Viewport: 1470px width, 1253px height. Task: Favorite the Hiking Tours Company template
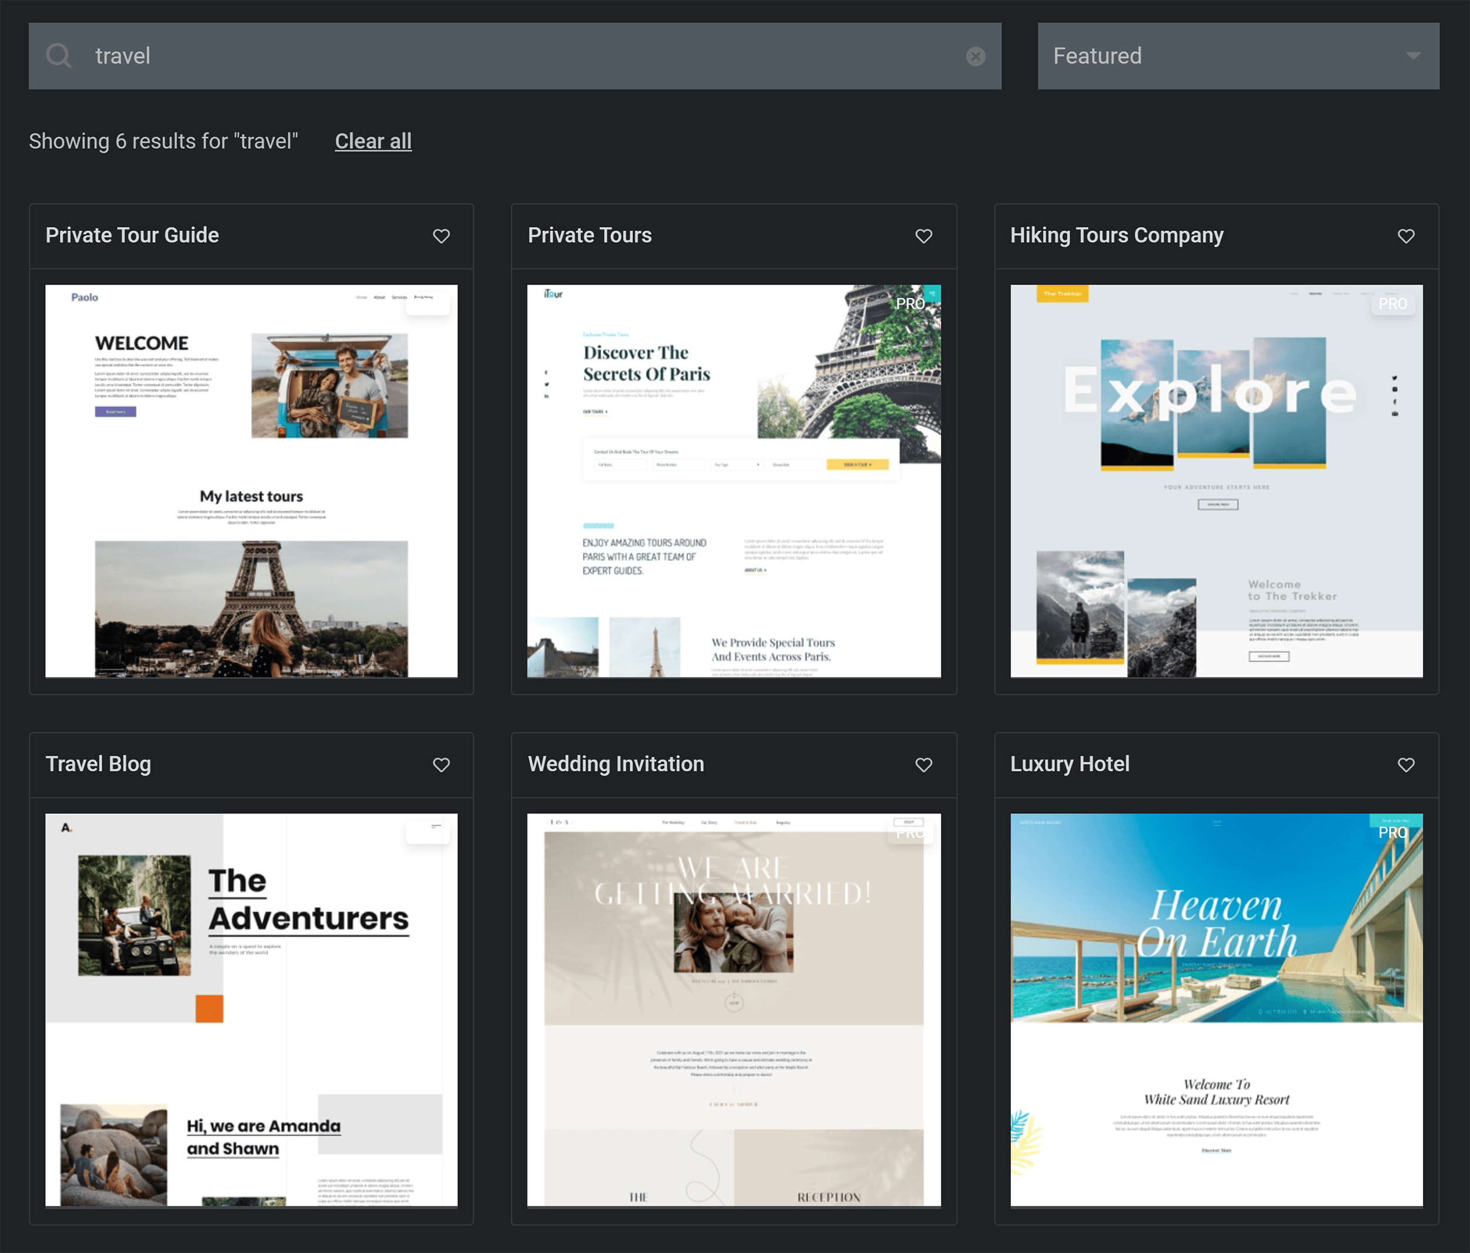click(x=1405, y=235)
